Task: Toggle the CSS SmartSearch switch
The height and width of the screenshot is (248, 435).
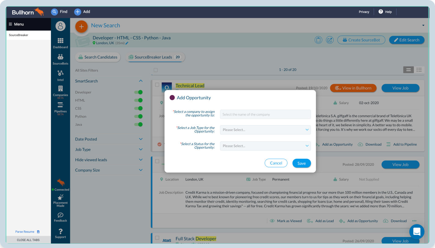Action: (x=138, y=108)
